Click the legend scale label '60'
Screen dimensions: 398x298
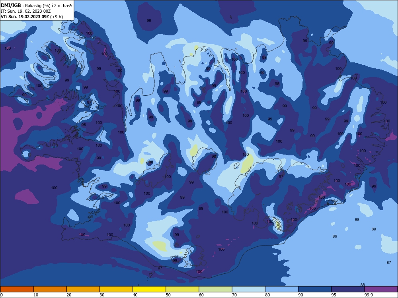[x=201, y=295]
